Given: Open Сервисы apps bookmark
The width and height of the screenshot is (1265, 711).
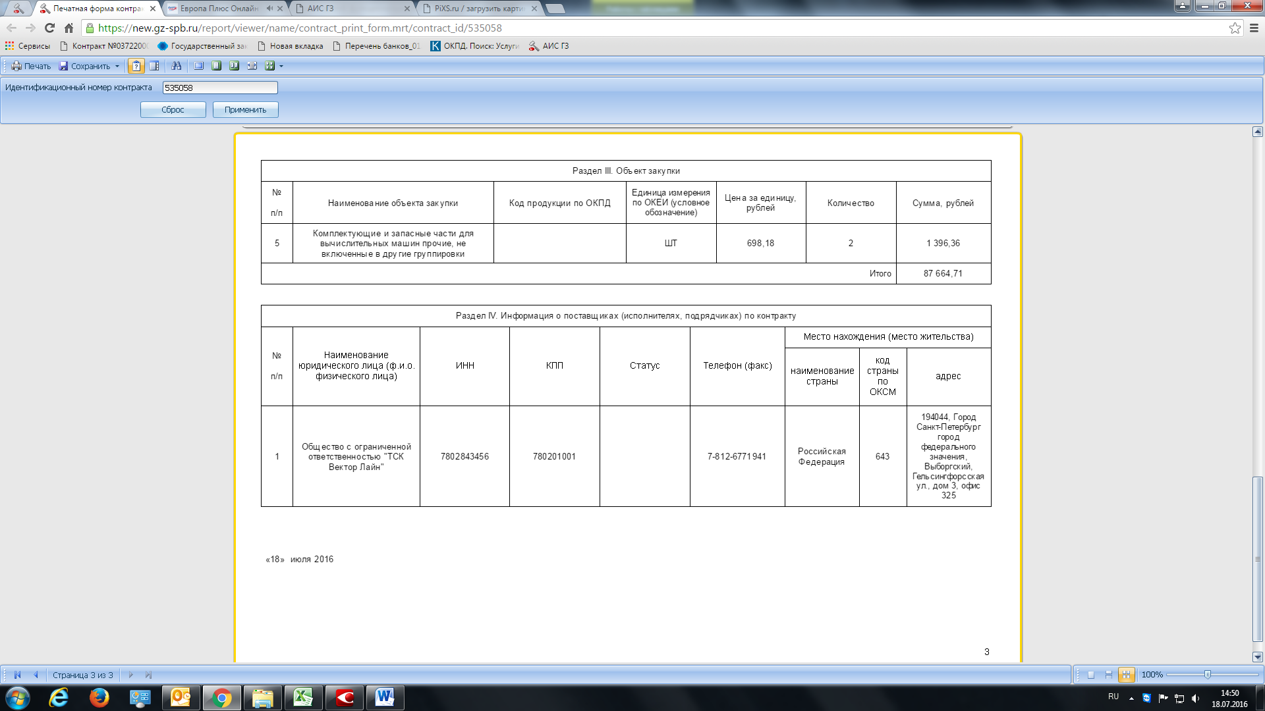Looking at the screenshot, I should [x=28, y=46].
